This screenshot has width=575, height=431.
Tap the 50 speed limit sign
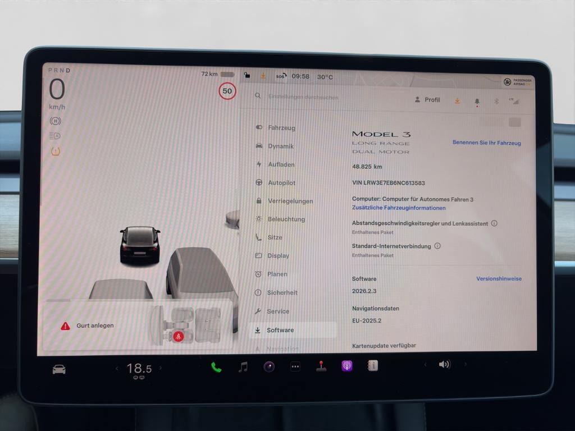tap(227, 91)
